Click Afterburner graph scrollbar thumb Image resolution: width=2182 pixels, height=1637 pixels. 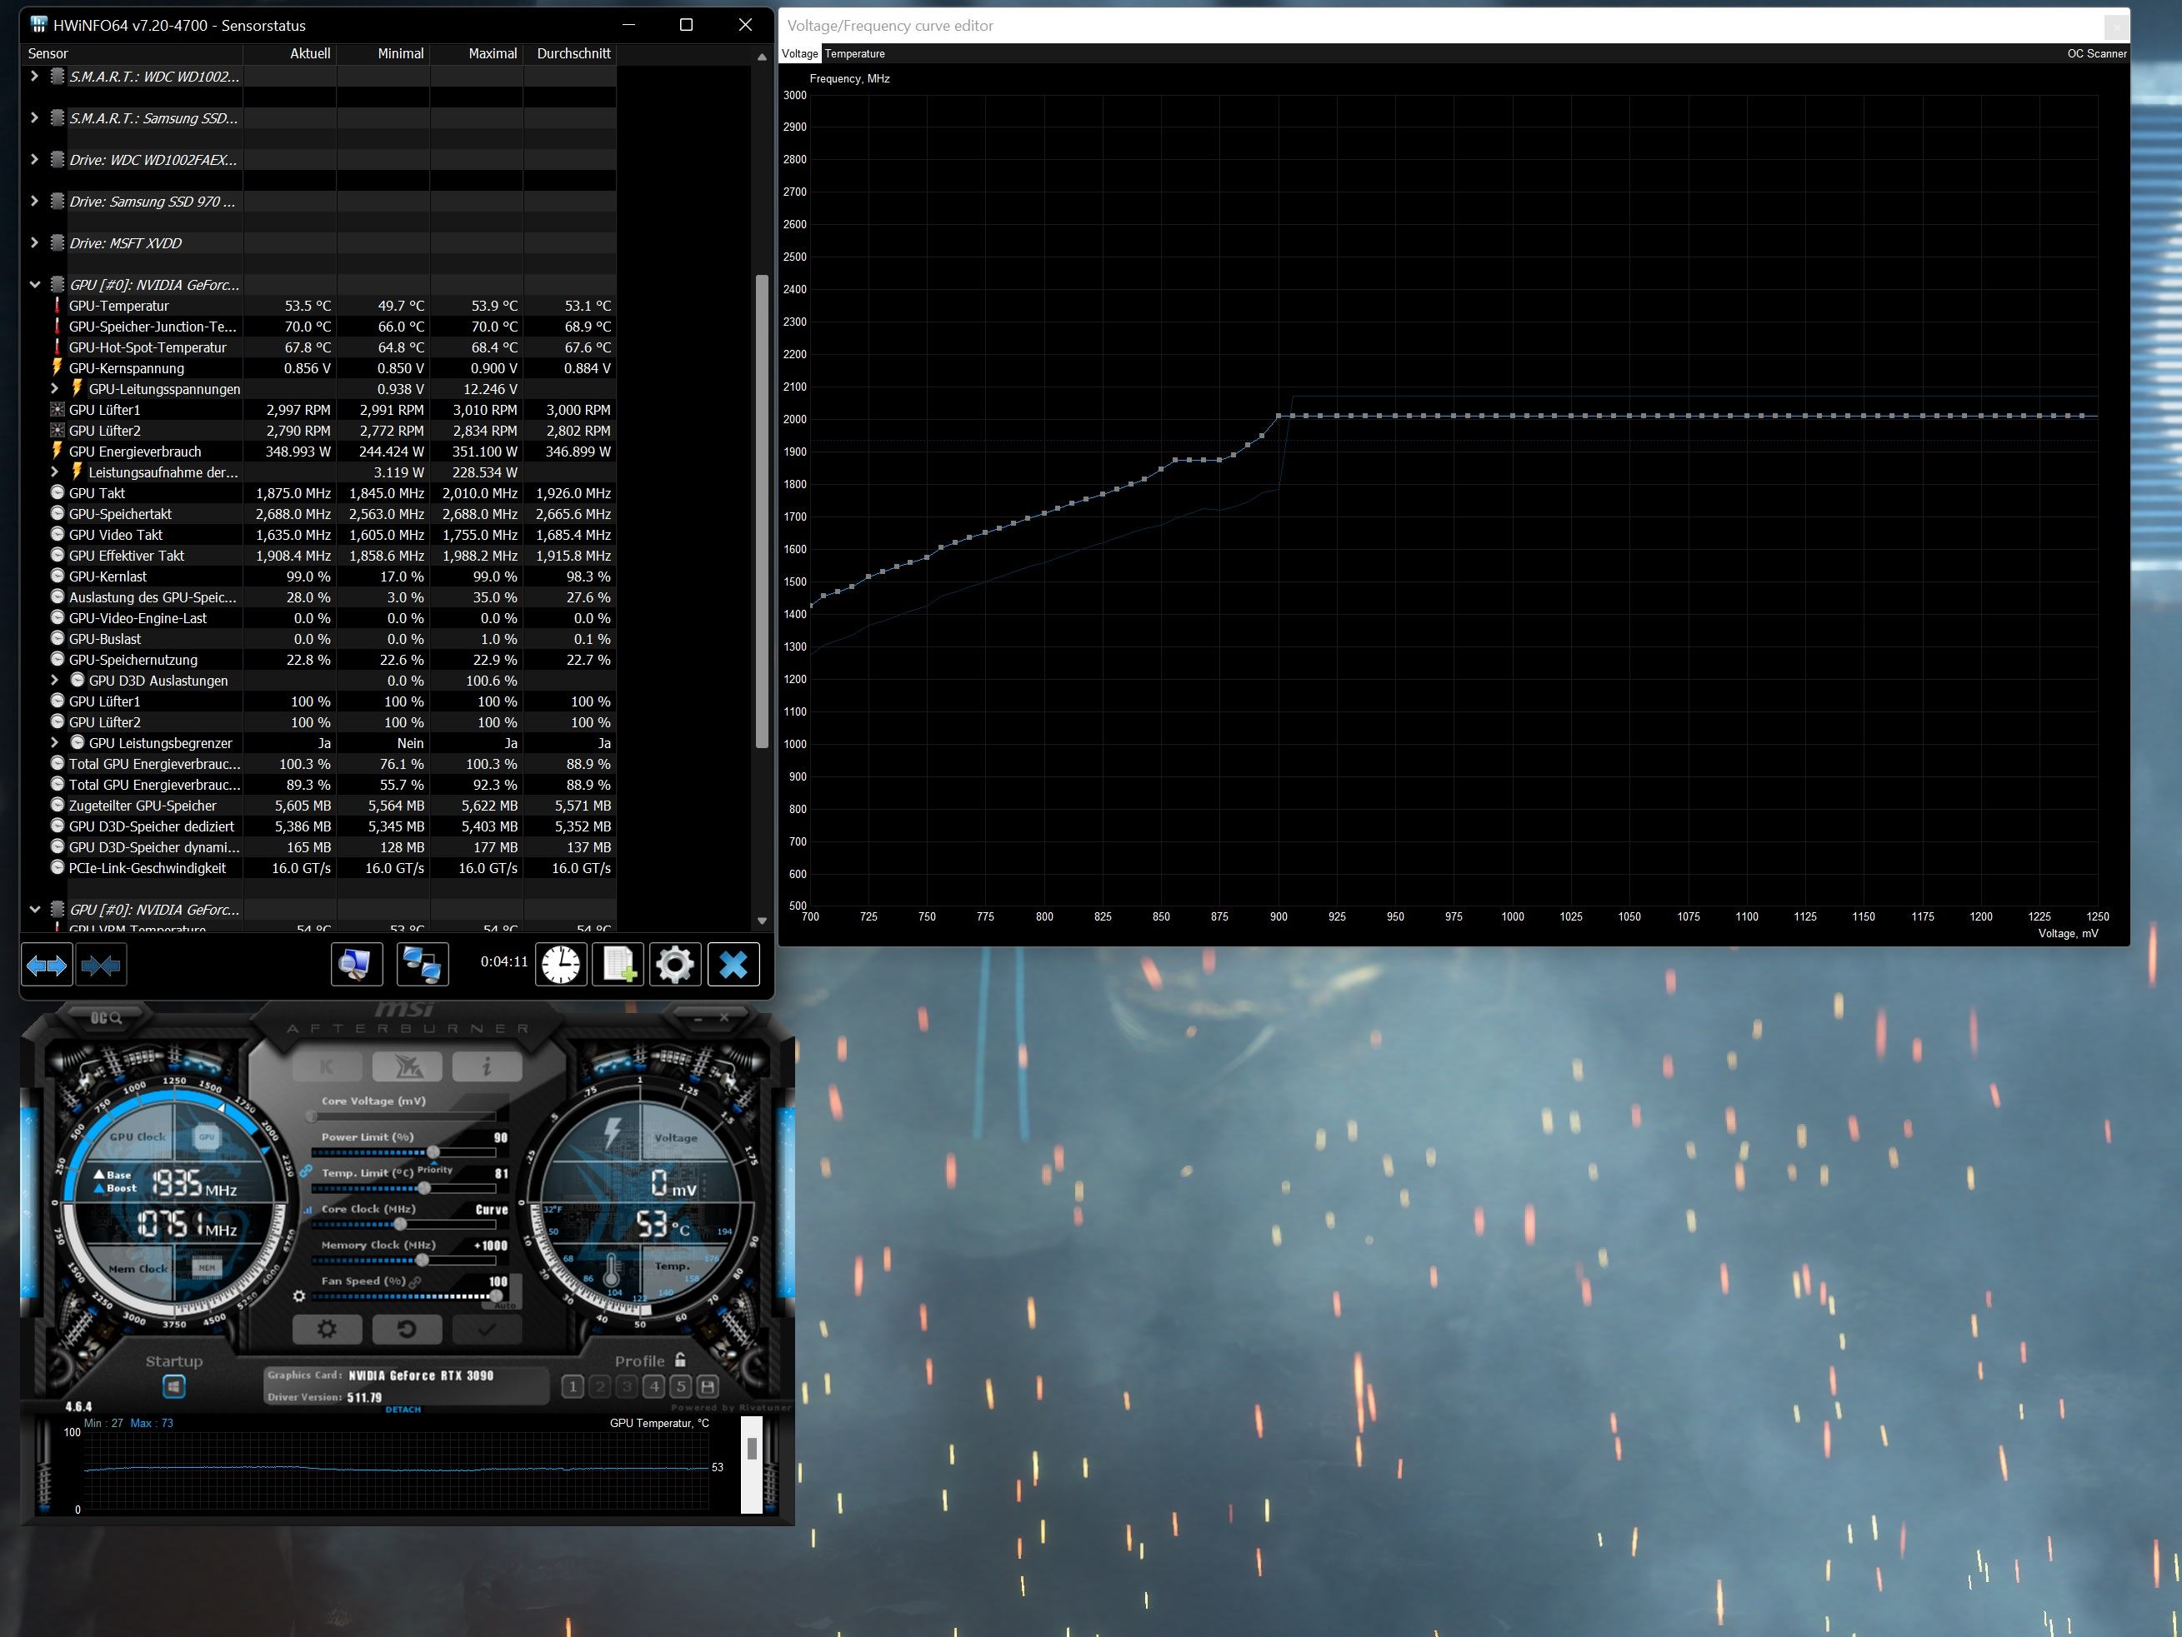tap(752, 1448)
